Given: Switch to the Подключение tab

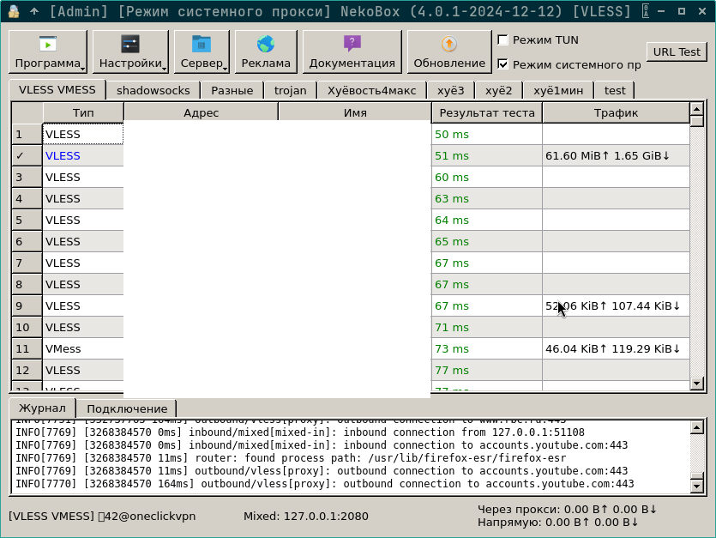Looking at the screenshot, I should click(127, 408).
